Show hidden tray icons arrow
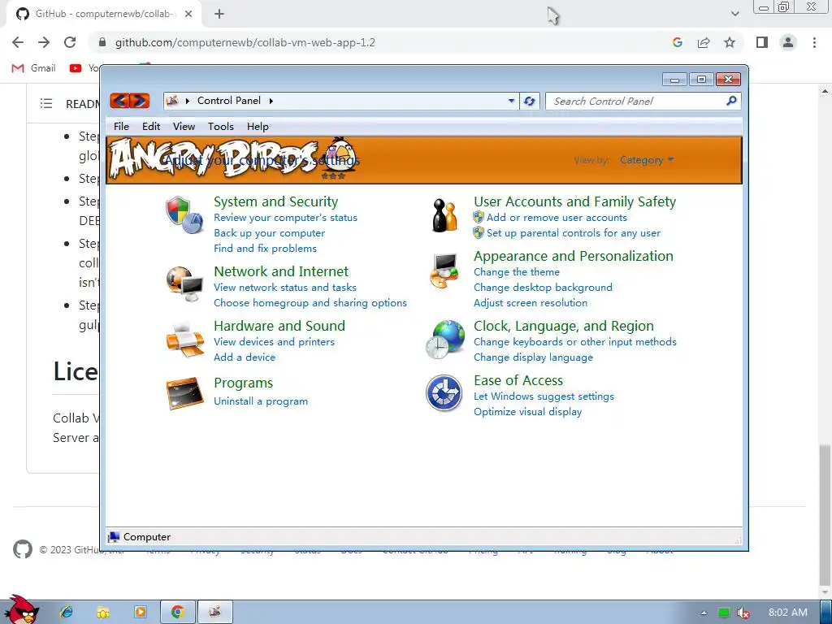Screen dimensions: 832x624 pyautogui.click(x=704, y=613)
